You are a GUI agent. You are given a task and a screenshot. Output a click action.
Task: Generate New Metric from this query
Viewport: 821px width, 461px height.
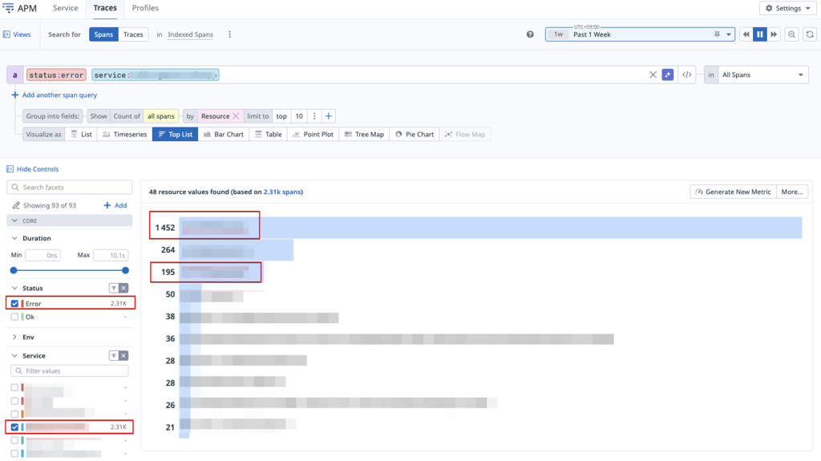pos(733,192)
